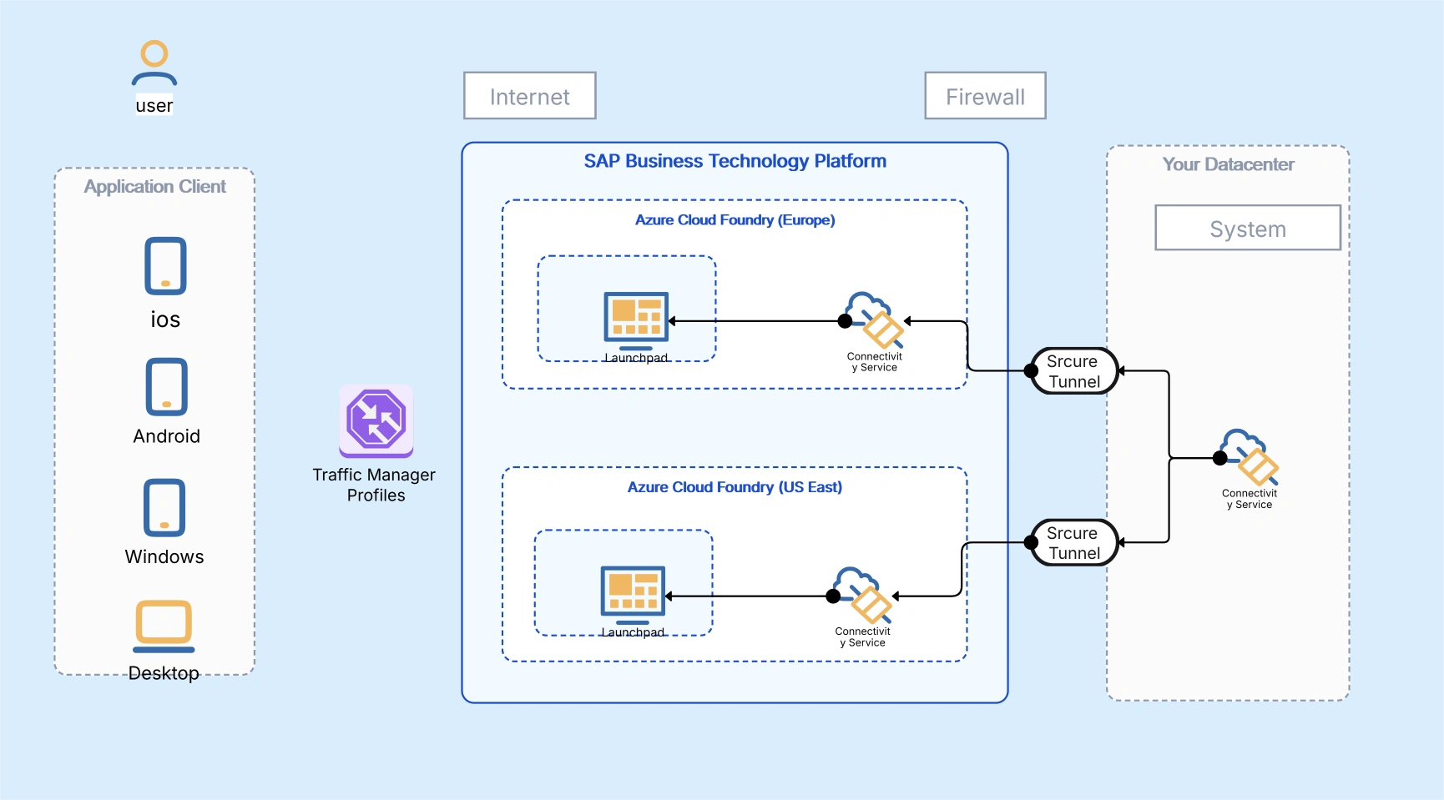
Task: Select the lower Srcure Tunnel node
Action: click(1074, 543)
